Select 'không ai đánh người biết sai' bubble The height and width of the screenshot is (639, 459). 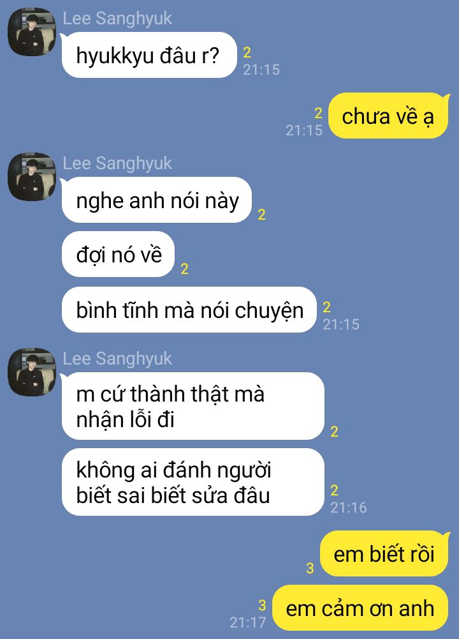pos(193,482)
